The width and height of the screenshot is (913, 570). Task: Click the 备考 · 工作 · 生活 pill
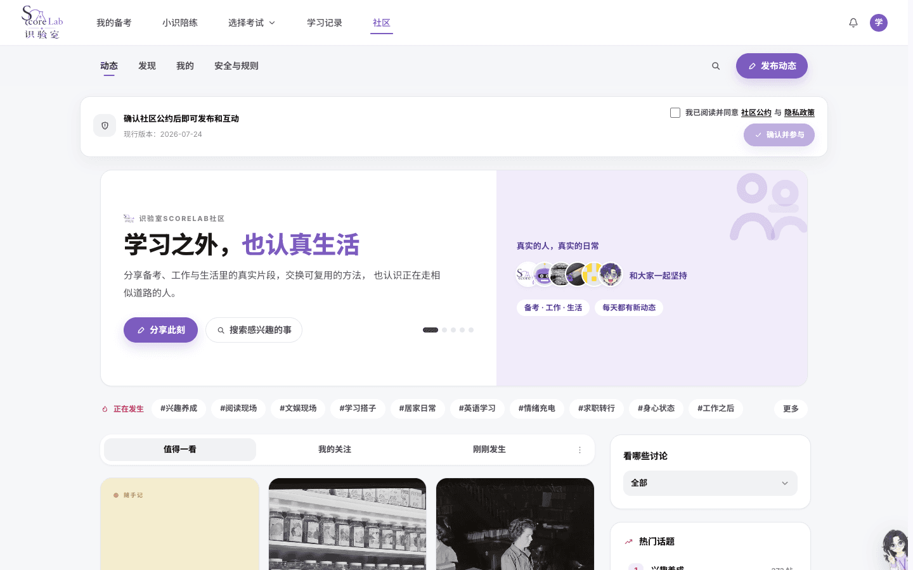point(553,308)
